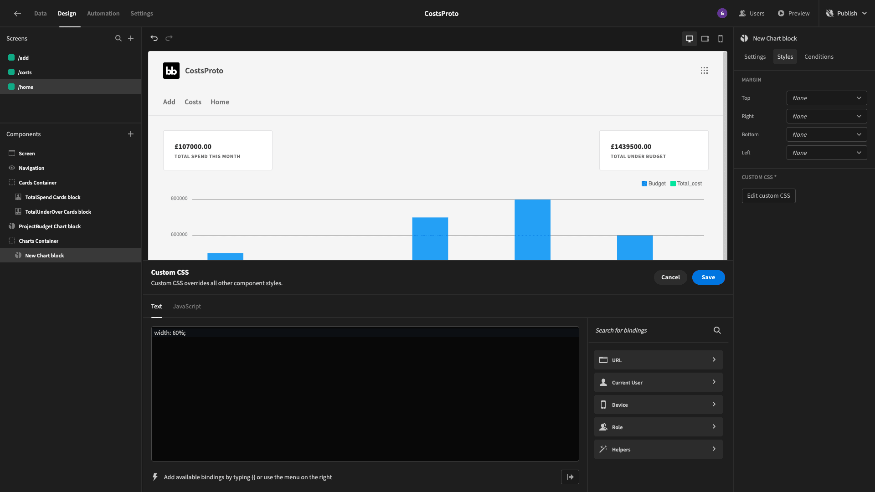Expand the URL bindings category
The height and width of the screenshot is (492, 875).
click(x=658, y=360)
